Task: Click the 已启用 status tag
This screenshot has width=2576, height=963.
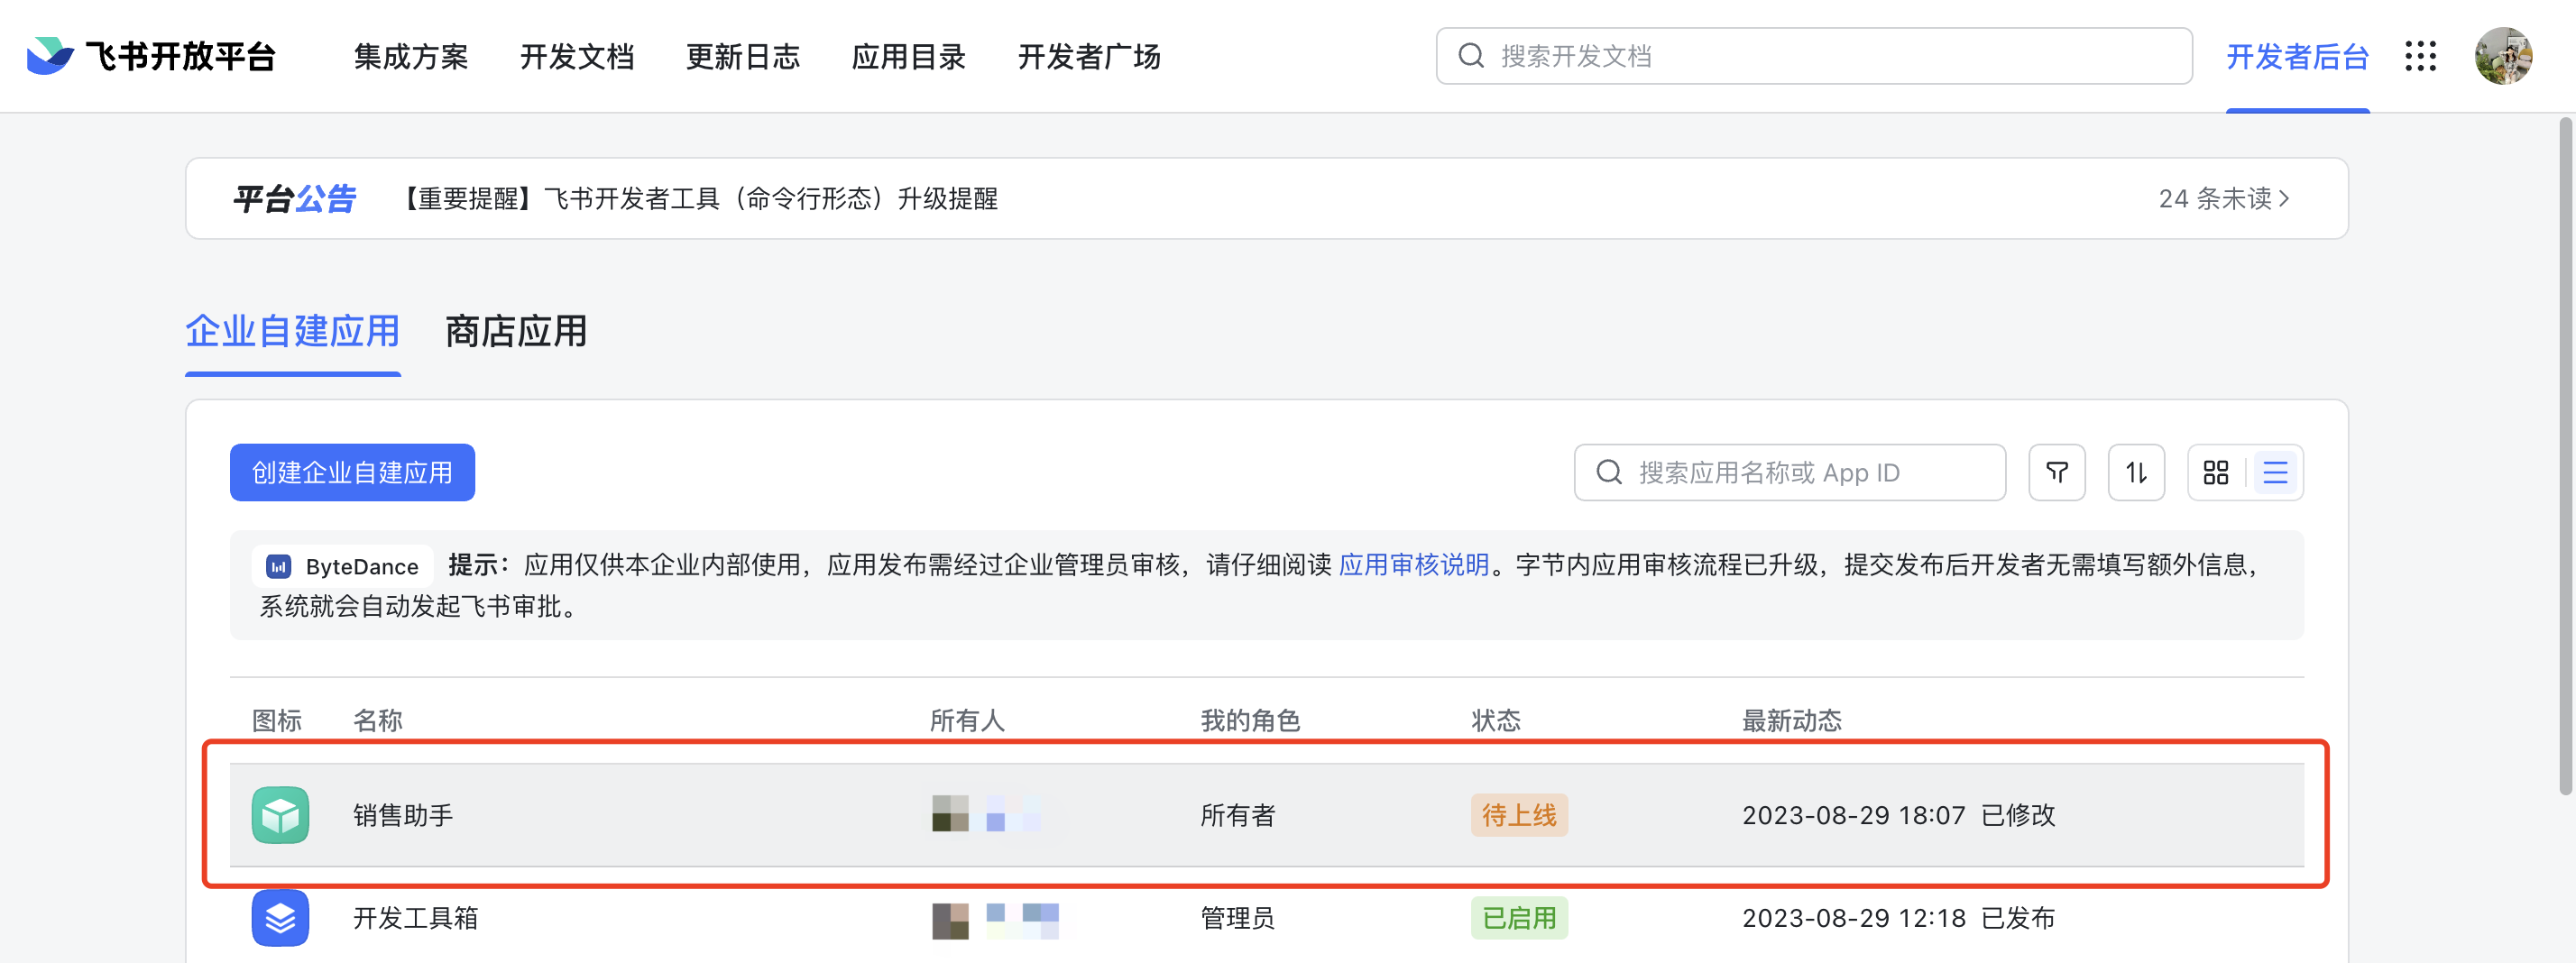Action: 1519,917
